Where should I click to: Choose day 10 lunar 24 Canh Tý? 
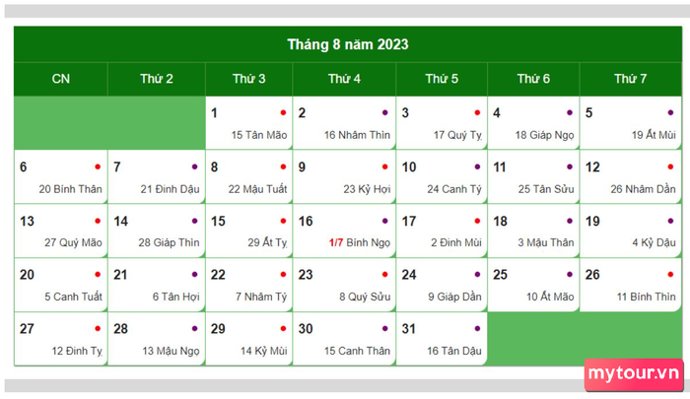coord(442,177)
